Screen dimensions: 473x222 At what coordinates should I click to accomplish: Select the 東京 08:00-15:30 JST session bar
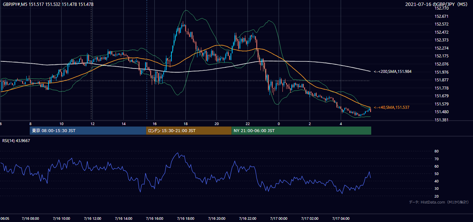coord(88,131)
